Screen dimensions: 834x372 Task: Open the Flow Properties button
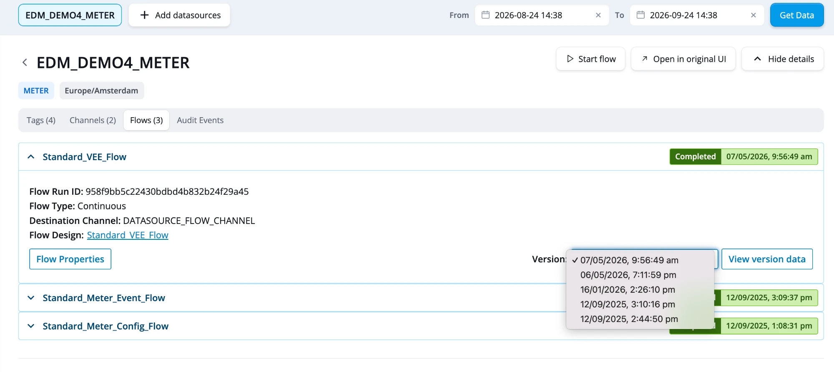(x=70, y=259)
